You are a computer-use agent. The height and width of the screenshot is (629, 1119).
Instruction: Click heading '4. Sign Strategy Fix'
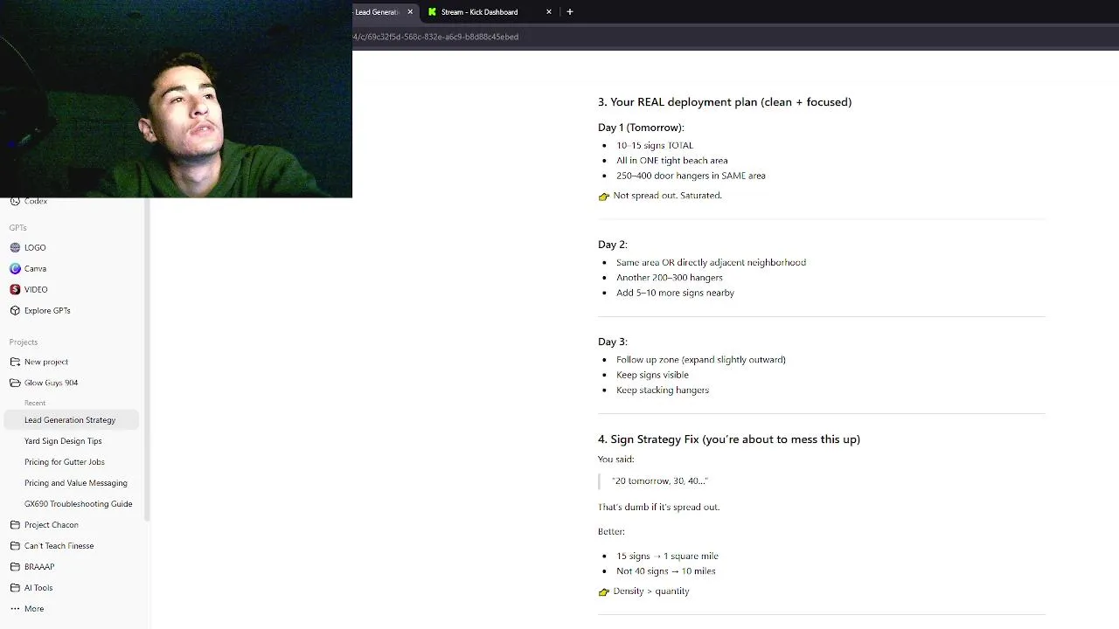click(729, 439)
